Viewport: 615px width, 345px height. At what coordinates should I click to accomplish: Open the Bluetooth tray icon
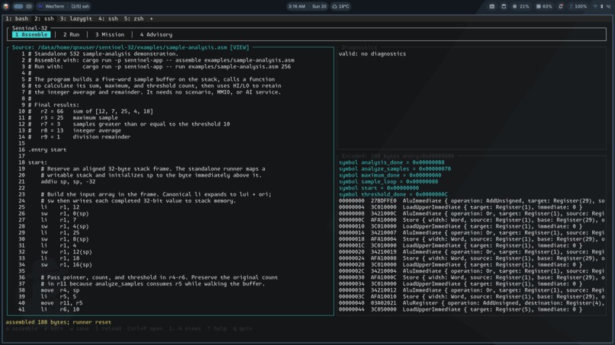(x=602, y=6)
